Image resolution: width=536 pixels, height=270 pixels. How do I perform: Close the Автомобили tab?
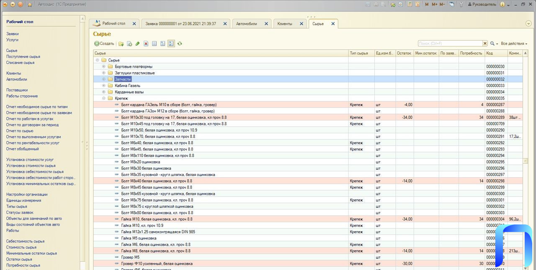coord(266,24)
